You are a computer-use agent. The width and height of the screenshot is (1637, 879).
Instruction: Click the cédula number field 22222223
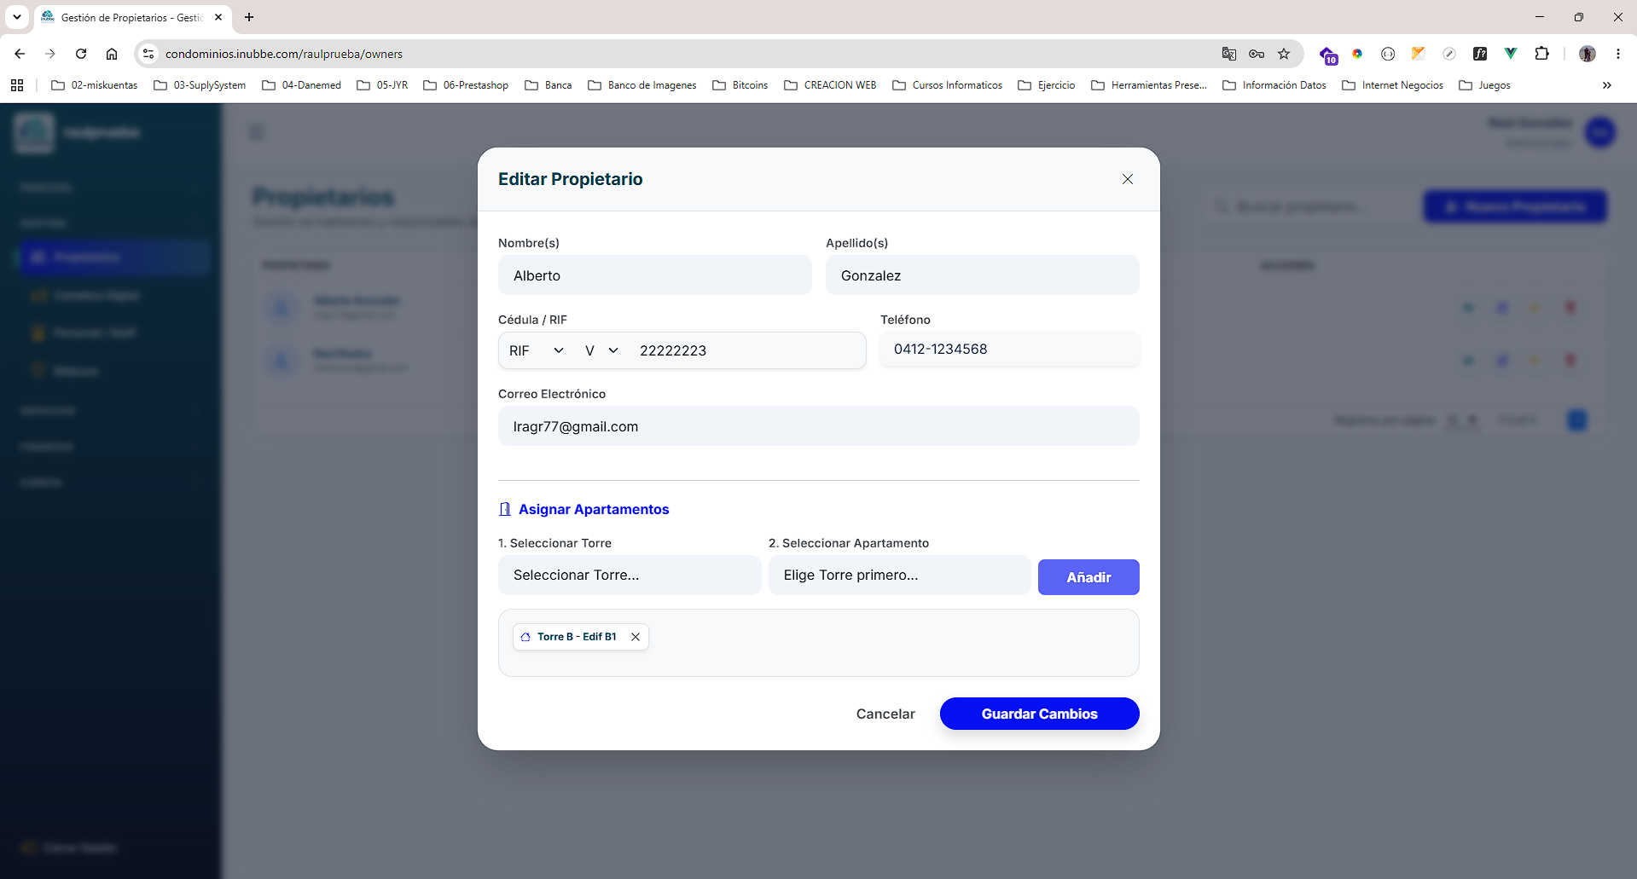tap(746, 350)
